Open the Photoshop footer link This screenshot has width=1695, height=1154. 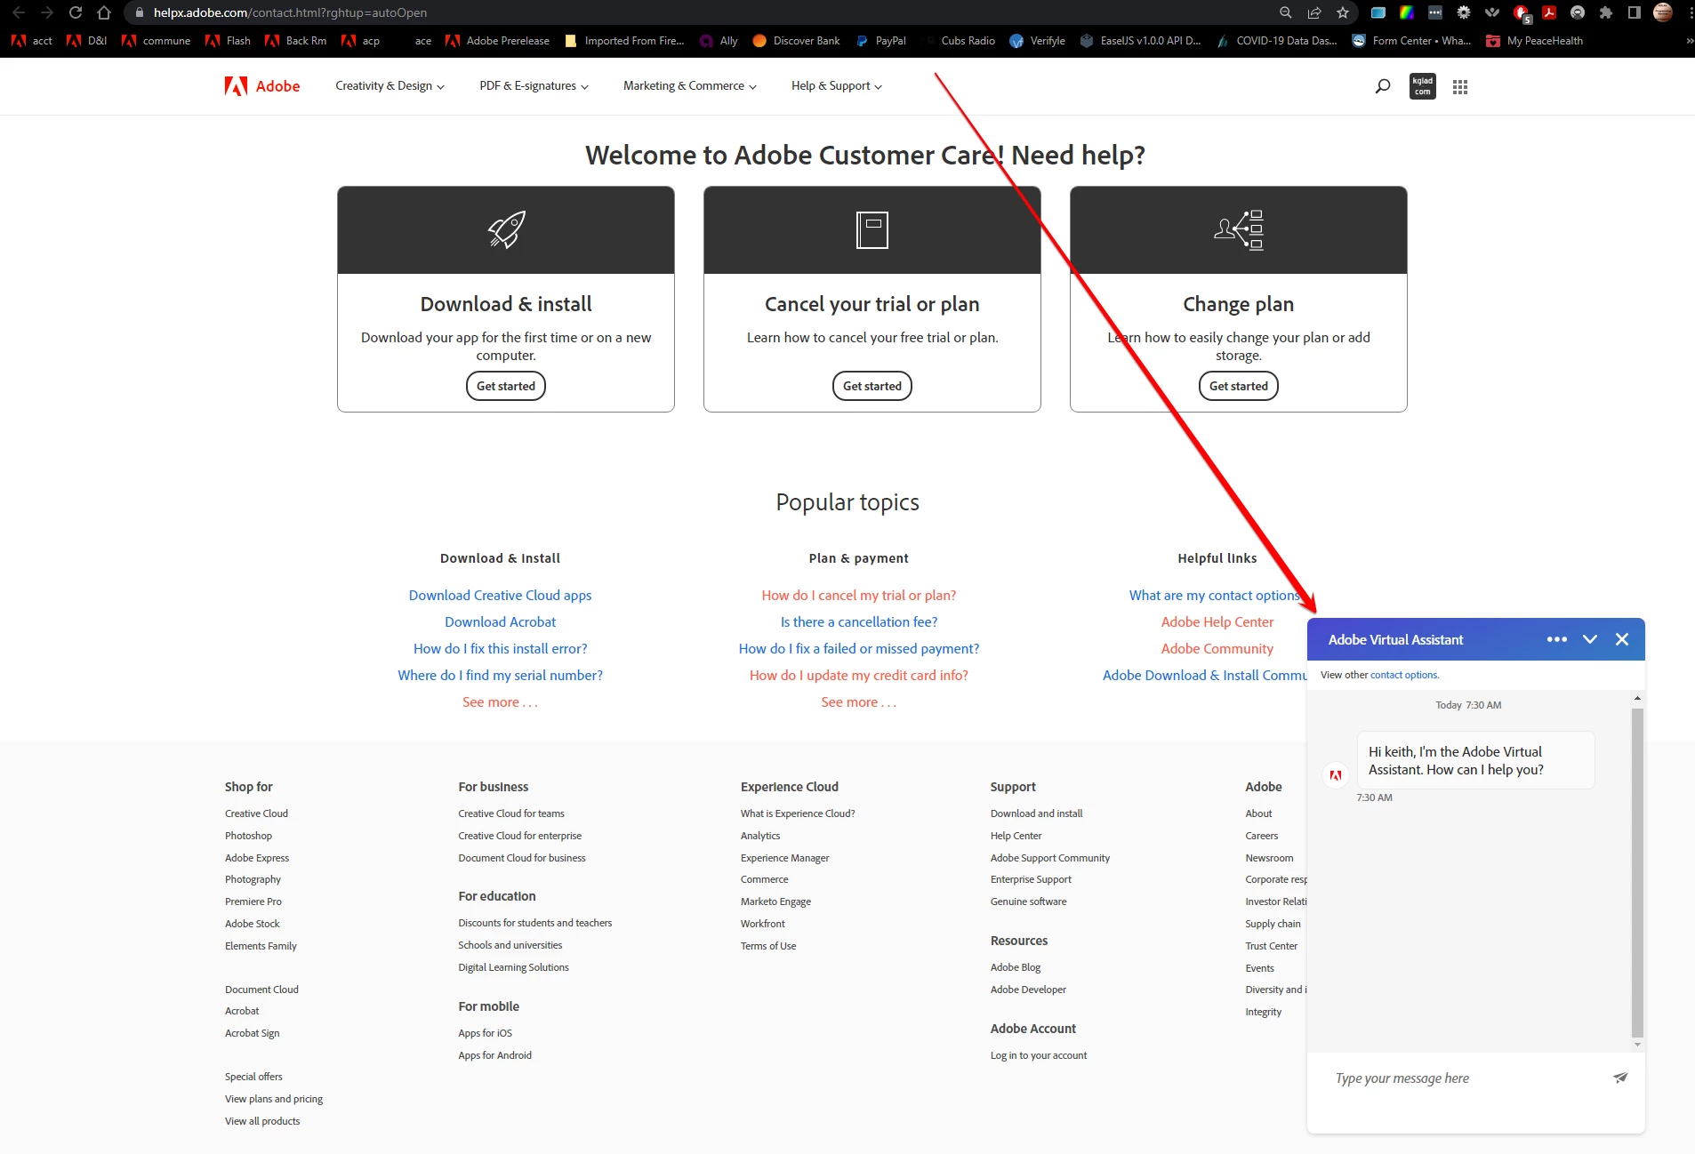(248, 836)
